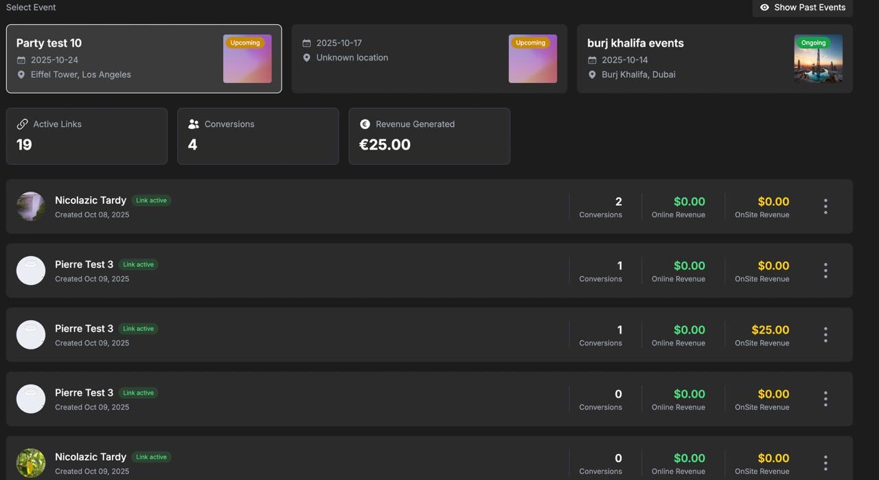The height and width of the screenshot is (480, 879).
Task: Click the calendar icon beside 2025-10-17
Action: (307, 43)
